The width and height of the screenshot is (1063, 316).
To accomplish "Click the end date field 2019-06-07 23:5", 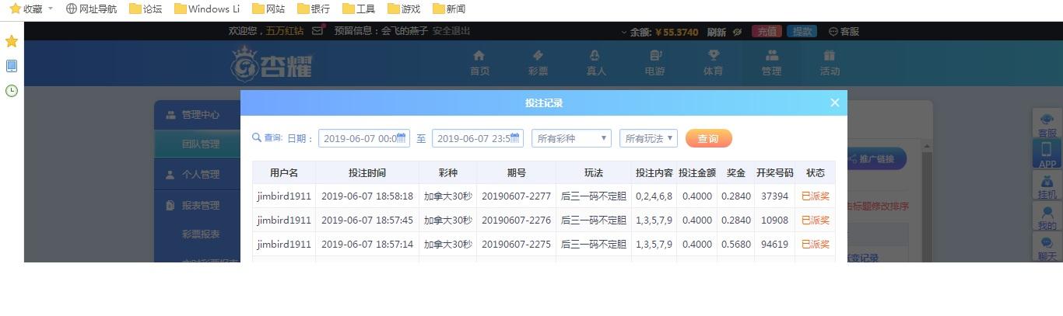I will (x=478, y=138).
